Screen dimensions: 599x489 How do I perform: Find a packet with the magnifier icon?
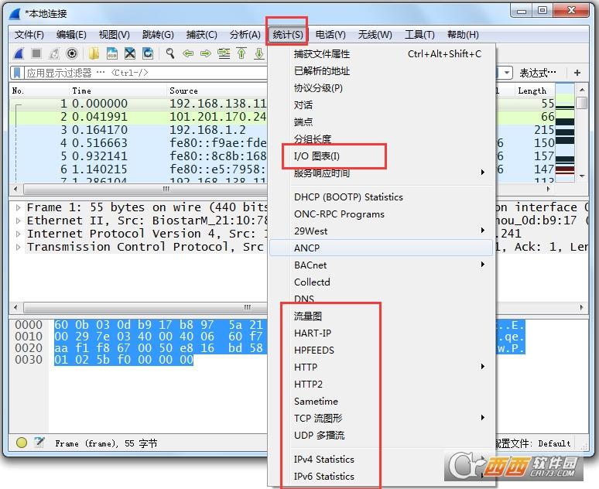(x=170, y=53)
